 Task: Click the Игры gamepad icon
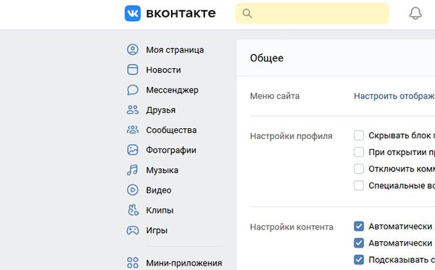tap(133, 230)
